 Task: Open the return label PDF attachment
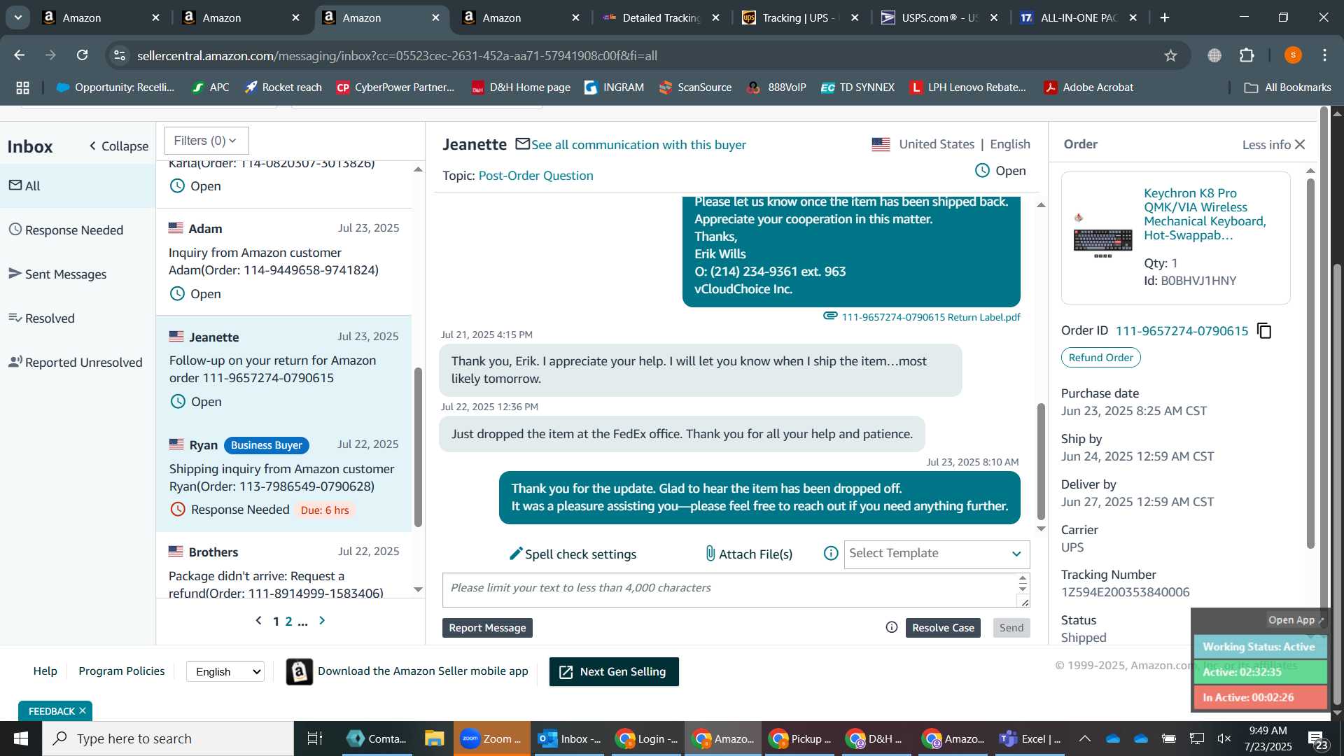930,317
